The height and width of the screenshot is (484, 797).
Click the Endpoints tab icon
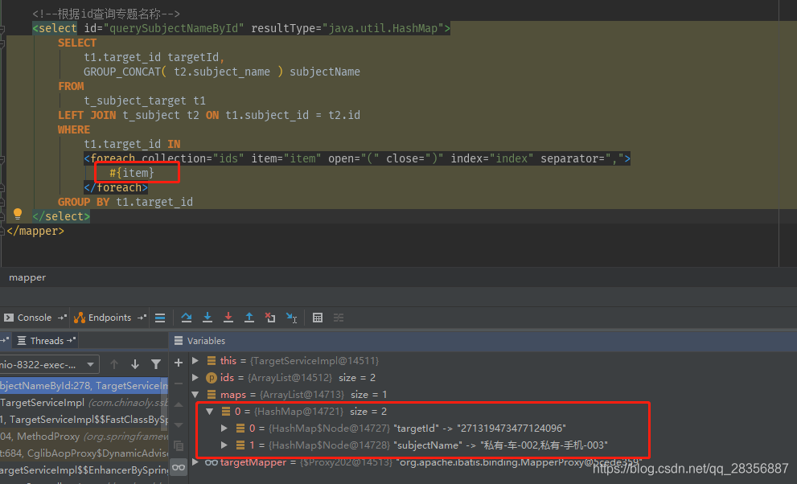point(80,318)
